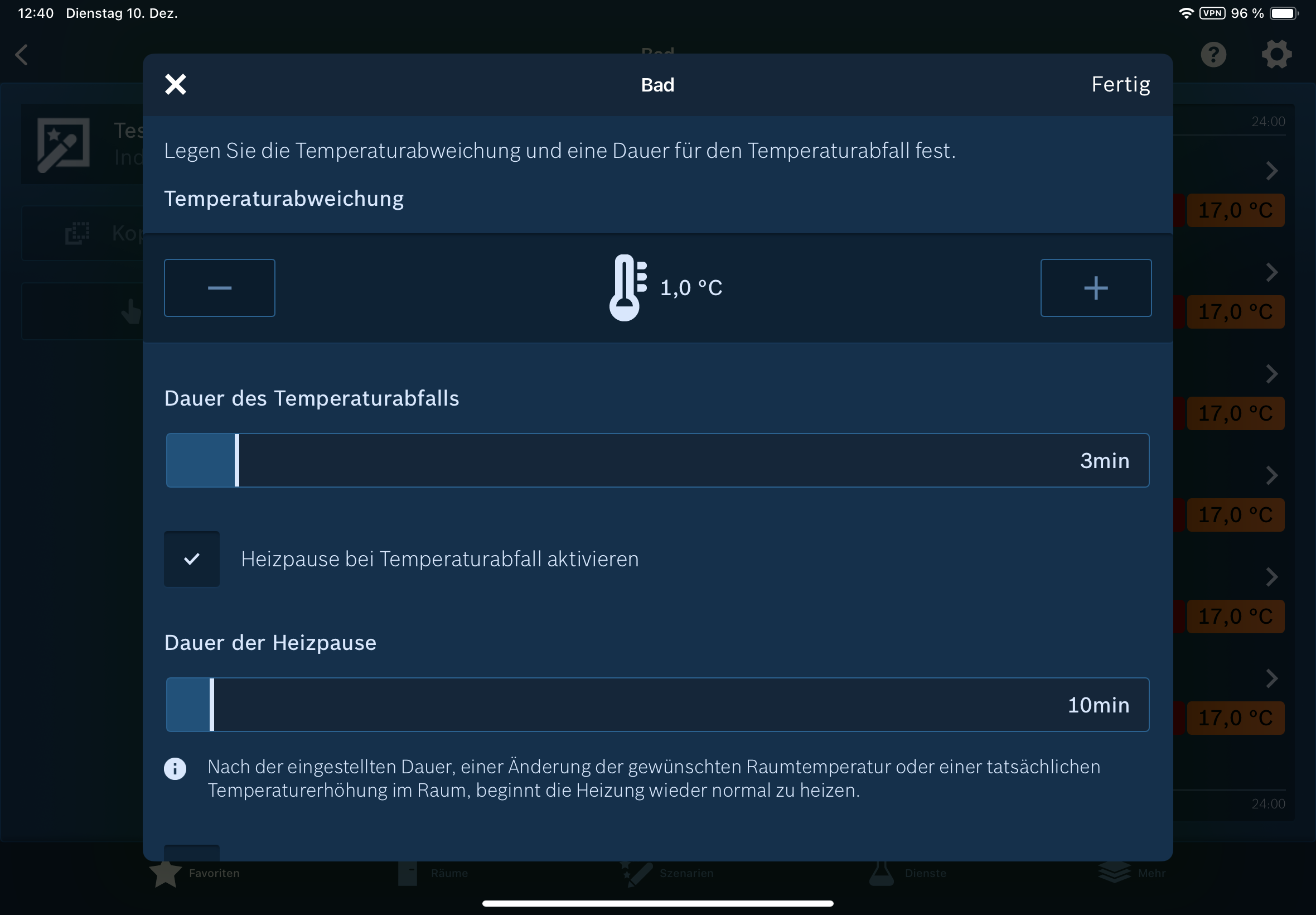Decrease temperature deviation with minus button
This screenshot has width=1316, height=915.
coord(220,288)
